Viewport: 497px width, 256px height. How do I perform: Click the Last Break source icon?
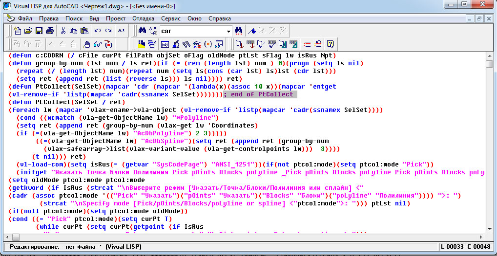click(x=108, y=44)
